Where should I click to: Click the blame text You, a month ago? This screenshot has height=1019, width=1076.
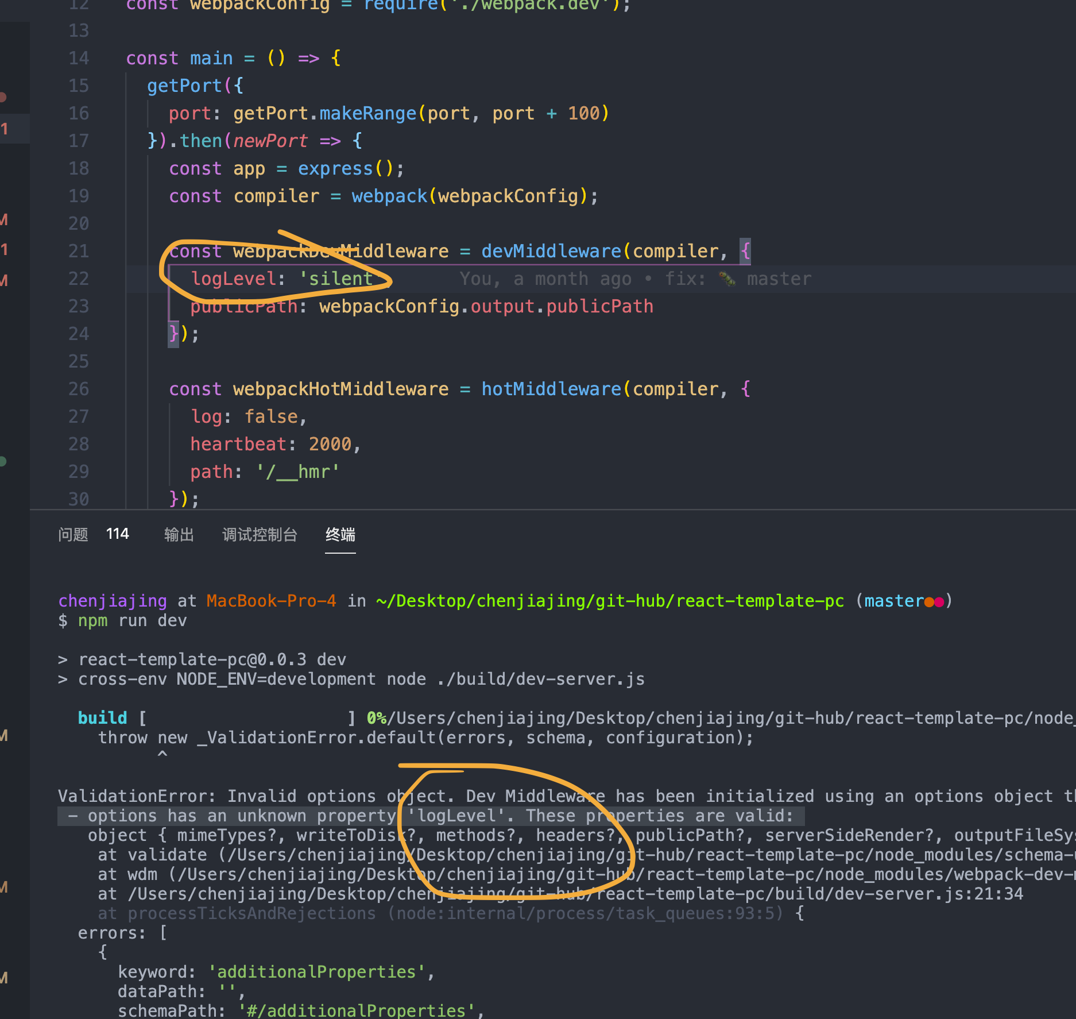point(545,279)
